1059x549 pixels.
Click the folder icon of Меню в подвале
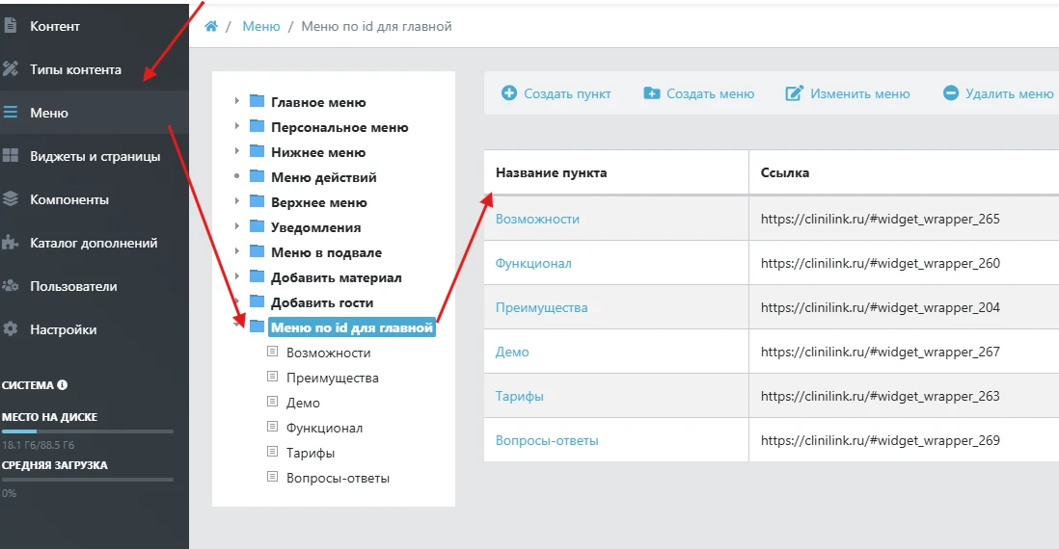click(257, 251)
